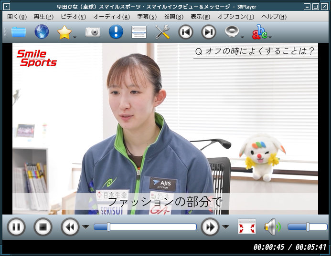Viewport: 331px width, 256px height.
Task: Open the 字幕(S) menu
Action: pyautogui.click(x=147, y=17)
